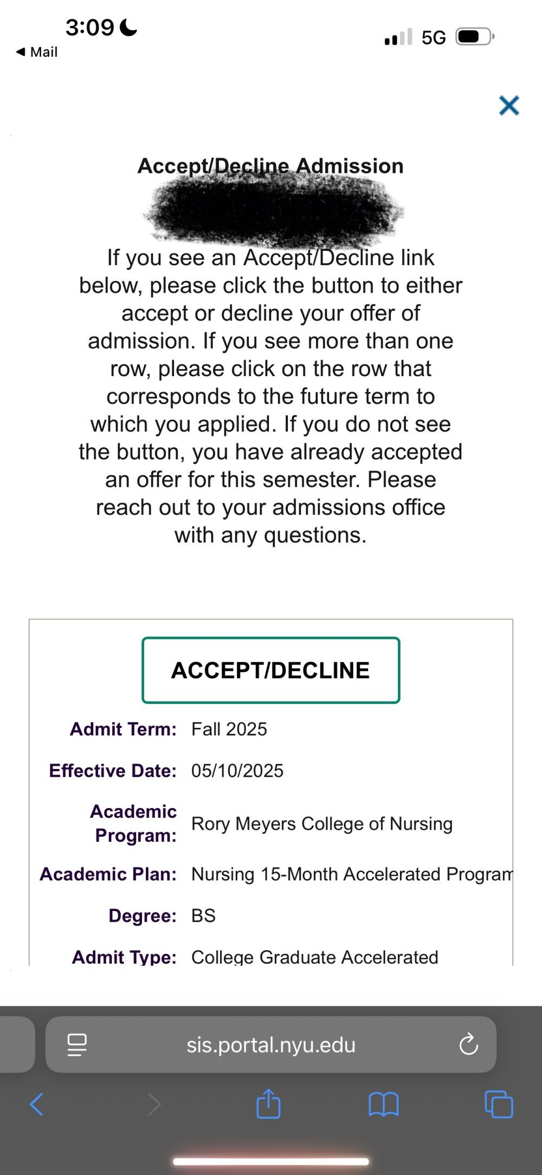Tap the Safari forward arrow
Viewport: 542px width, 1175px height.
[154, 1104]
